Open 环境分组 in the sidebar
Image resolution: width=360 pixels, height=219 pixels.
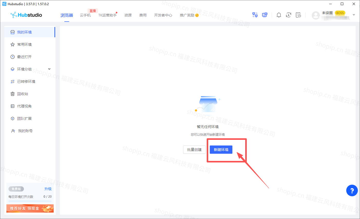(30, 69)
